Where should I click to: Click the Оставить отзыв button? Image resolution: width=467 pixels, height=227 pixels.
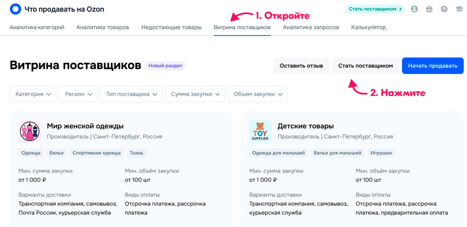tap(301, 66)
